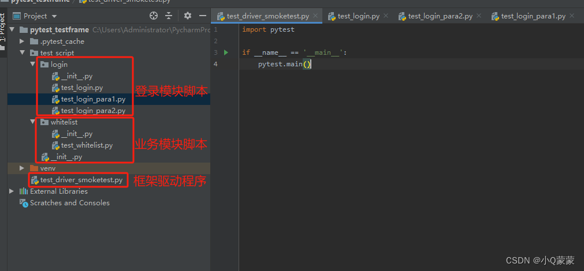Click line number 2 in gutter

215,41
